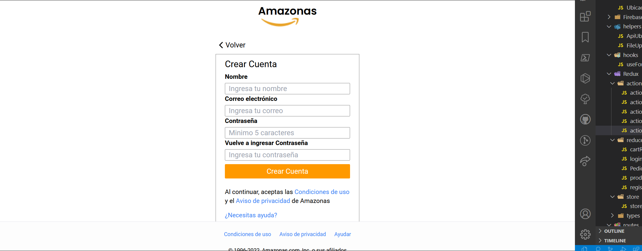Click the GitHub icon in the sidebar
The height and width of the screenshot is (251, 642).
(585, 119)
